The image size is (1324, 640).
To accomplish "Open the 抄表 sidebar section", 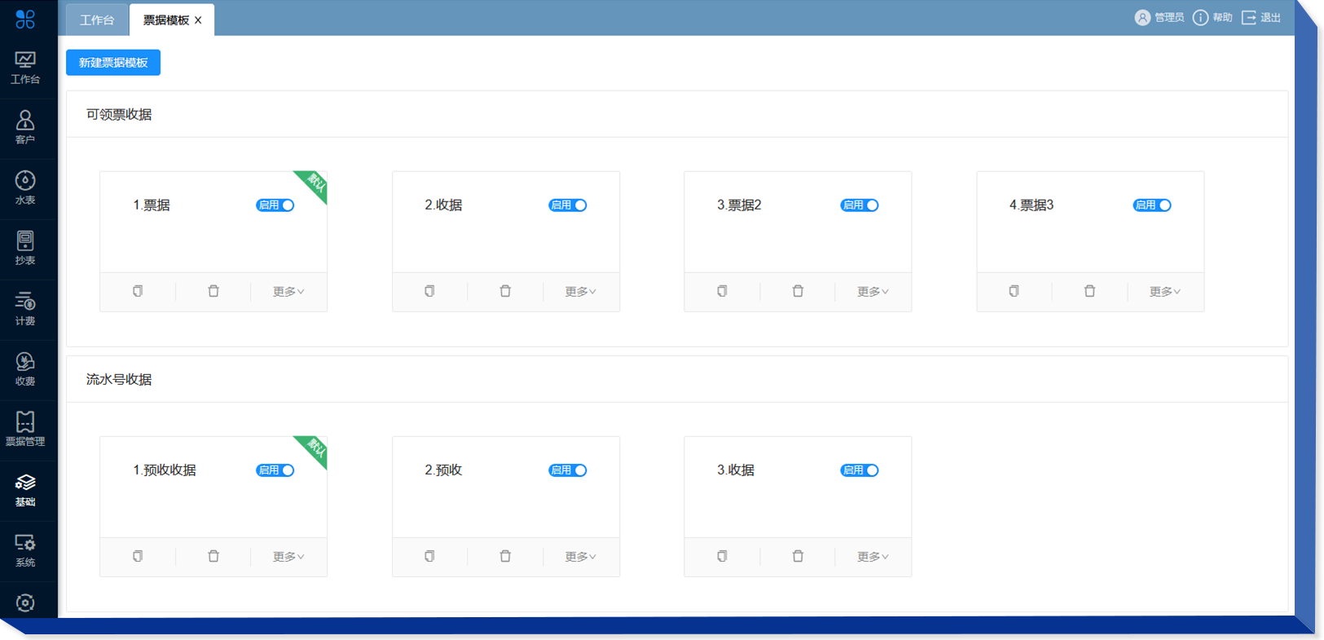I will [x=25, y=249].
